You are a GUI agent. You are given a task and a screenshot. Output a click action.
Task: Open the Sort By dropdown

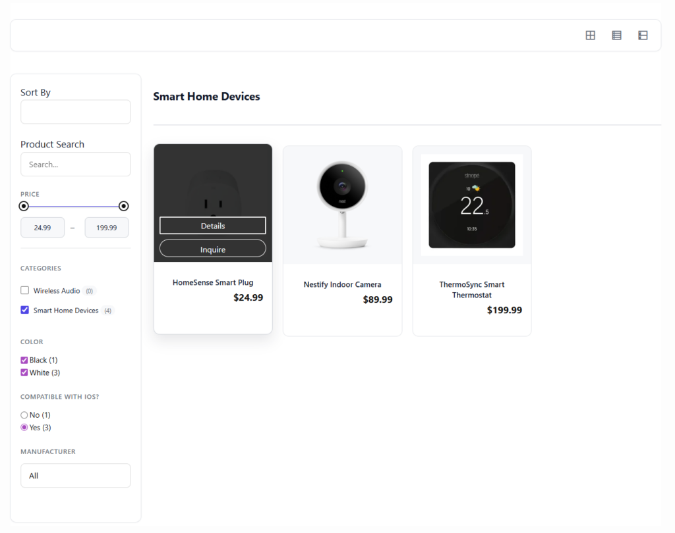pos(75,112)
